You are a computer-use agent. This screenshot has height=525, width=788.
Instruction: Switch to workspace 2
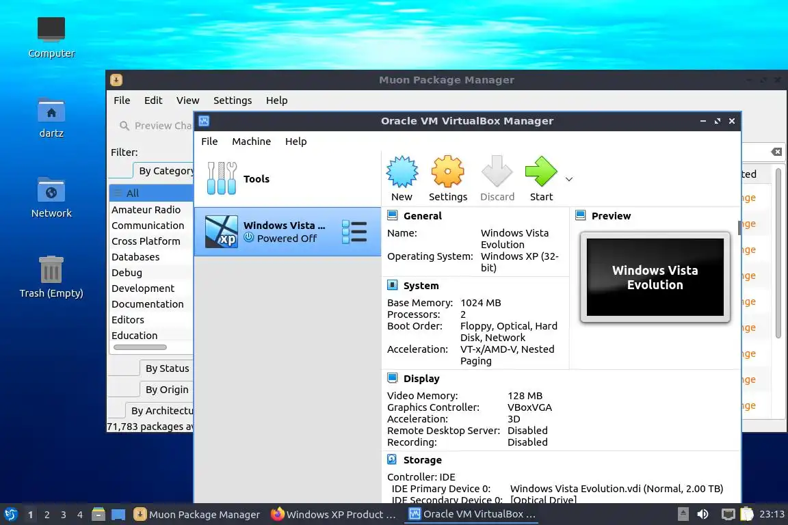pyautogui.click(x=47, y=515)
